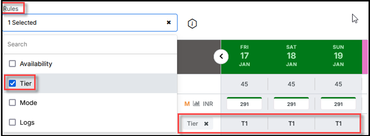Click the hexagonal info icon
370x136 pixels.
(x=192, y=24)
